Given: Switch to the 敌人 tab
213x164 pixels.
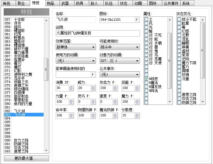Looking at the screenshot, I should point(96,3).
